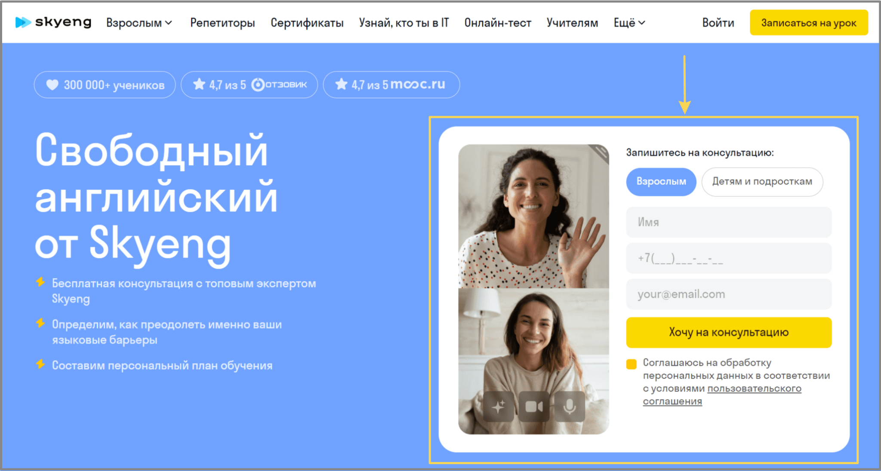The height and width of the screenshot is (471, 881).
Task: Open the Репетиторы menu item
Action: click(223, 23)
